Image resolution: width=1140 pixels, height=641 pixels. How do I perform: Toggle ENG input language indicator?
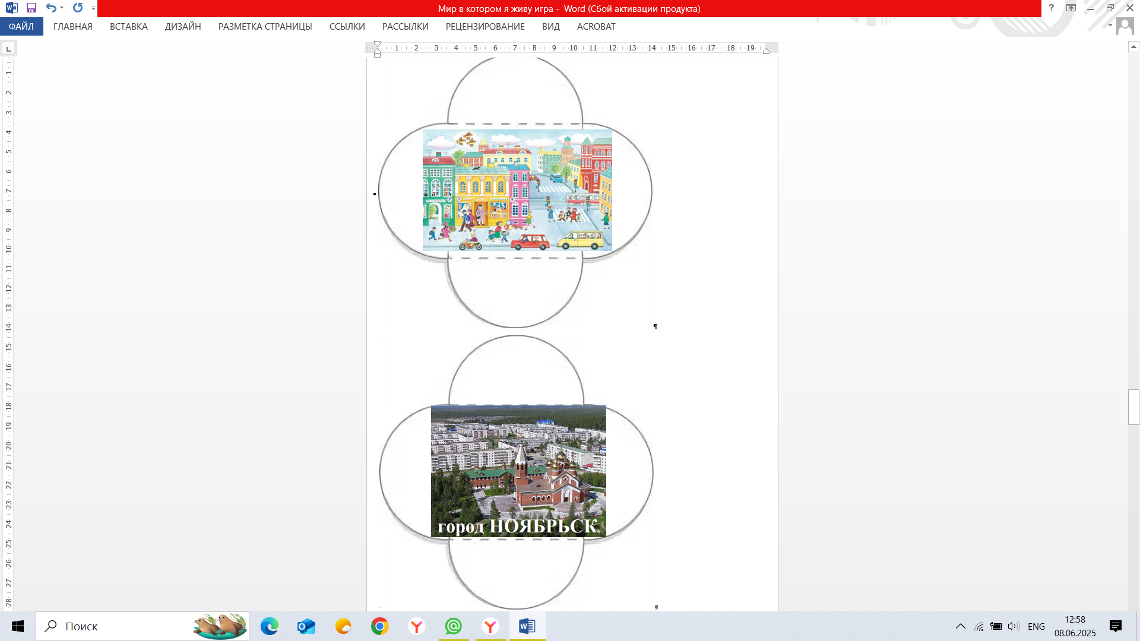[1036, 626]
